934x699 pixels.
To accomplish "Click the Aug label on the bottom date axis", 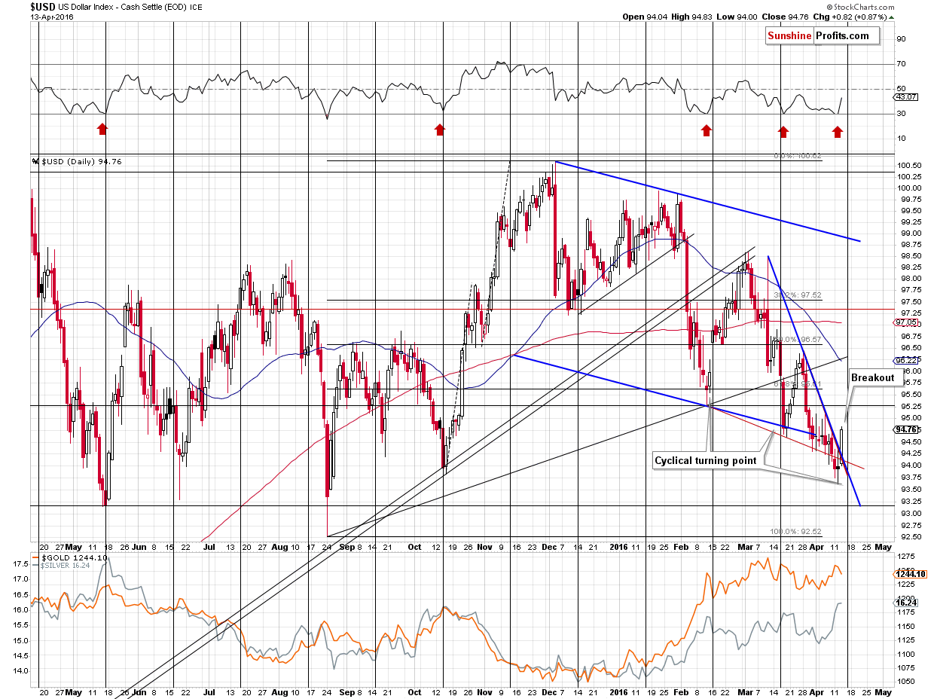I will click(x=279, y=691).
